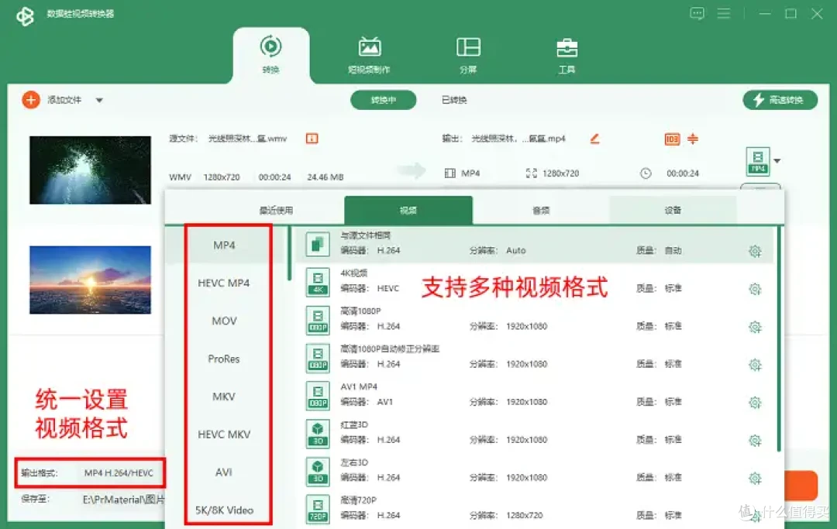Screen dimensions: 837x529
Task: Click the MP4 output format icon
Action: coord(758,161)
